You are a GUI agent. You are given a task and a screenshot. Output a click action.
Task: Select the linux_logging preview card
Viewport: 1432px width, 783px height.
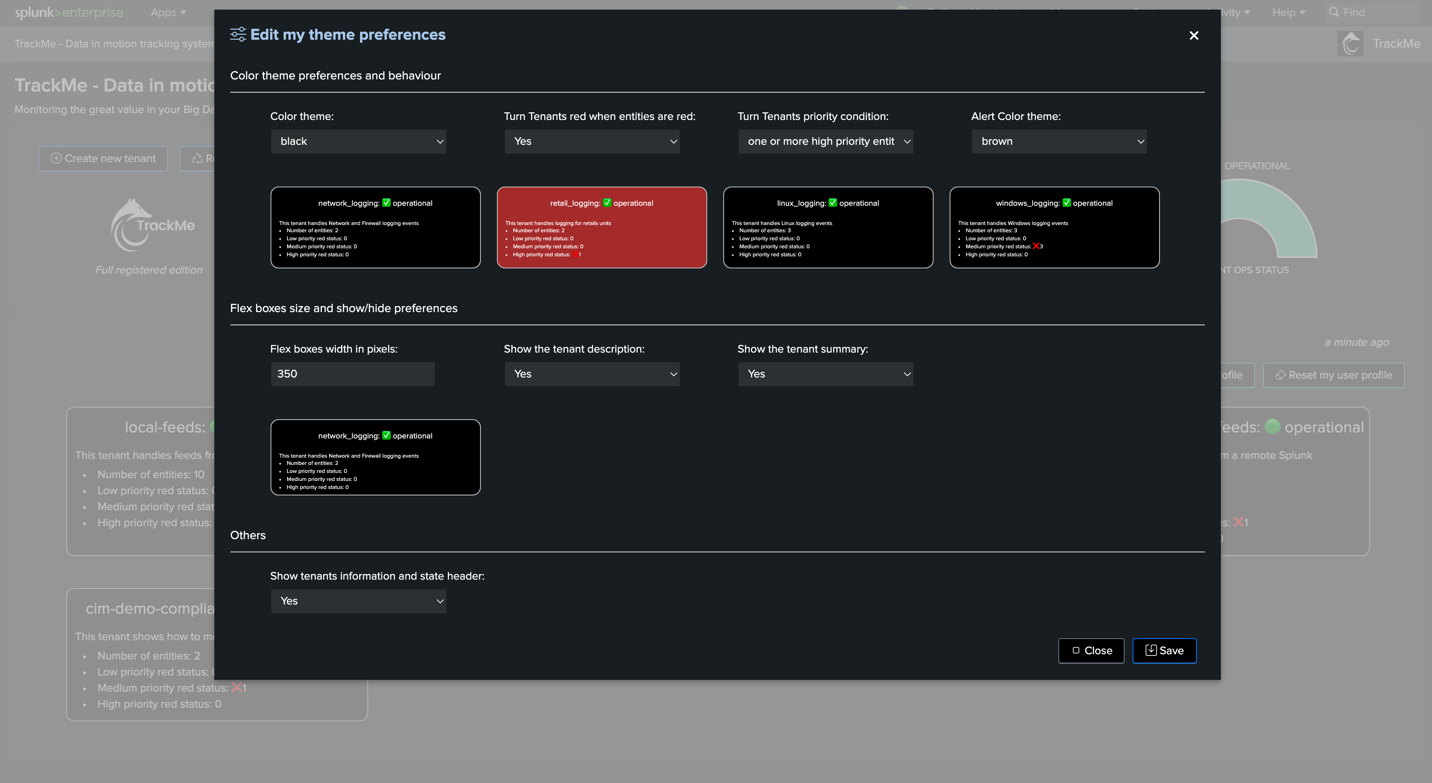click(828, 227)
